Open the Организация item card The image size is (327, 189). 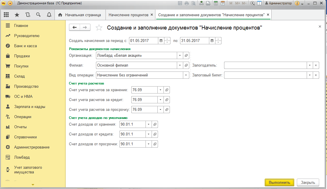(x=186, y=56)
